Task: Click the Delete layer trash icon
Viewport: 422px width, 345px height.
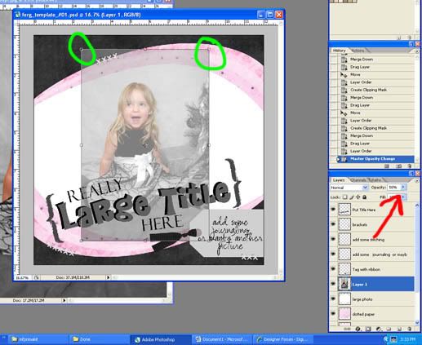Action: tap(410, 329)
